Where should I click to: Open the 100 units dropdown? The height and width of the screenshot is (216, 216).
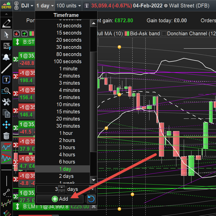pos(69,6)
